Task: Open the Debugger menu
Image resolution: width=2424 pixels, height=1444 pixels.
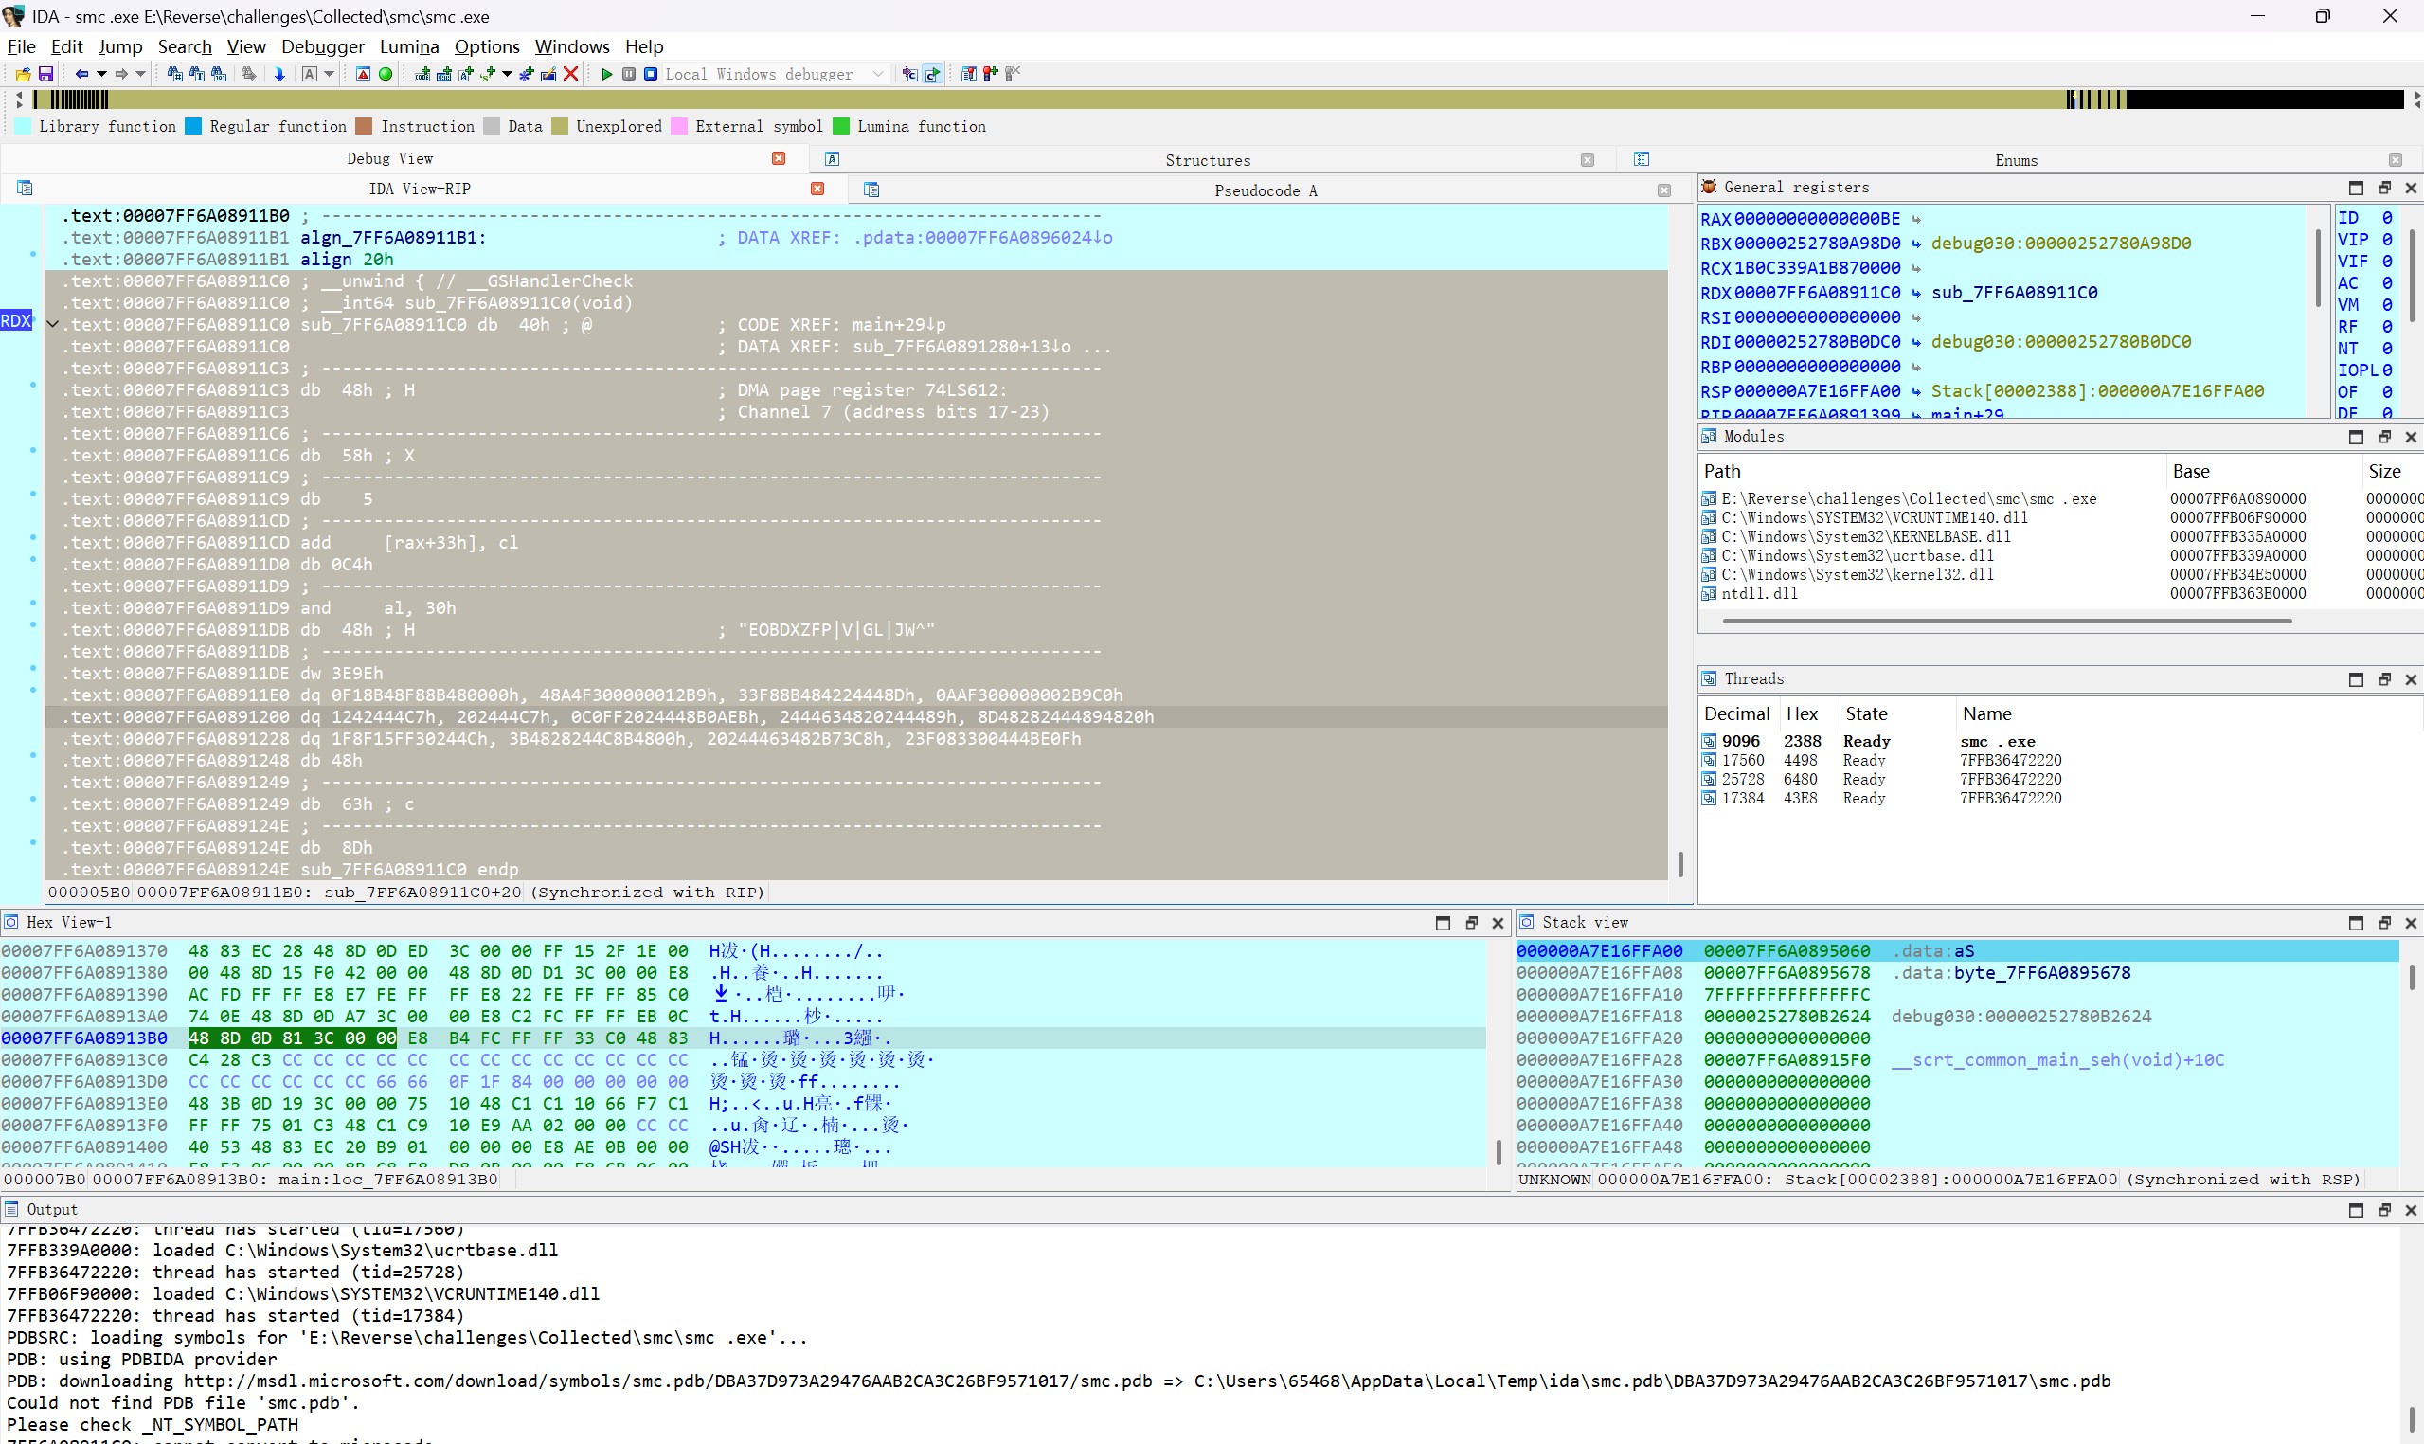Action: [322, 46]
